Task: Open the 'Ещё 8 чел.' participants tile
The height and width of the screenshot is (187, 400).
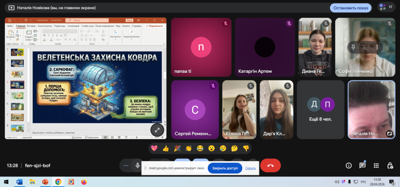Action: (x=320, y=109)
